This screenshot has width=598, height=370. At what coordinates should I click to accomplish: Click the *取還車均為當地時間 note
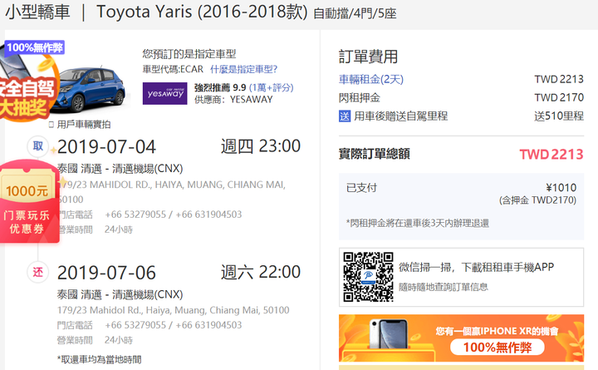tap(99, 360)
